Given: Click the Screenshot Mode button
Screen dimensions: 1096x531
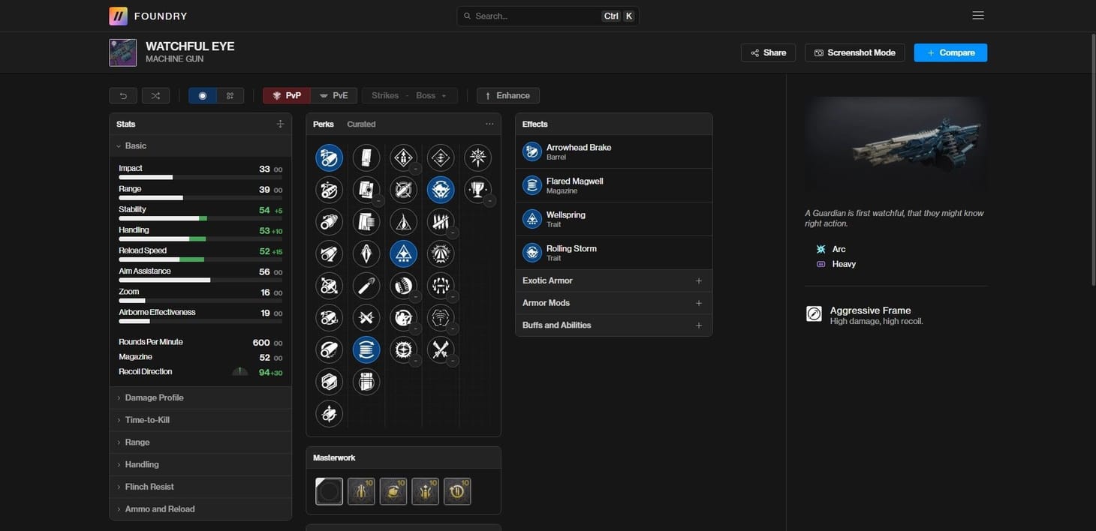Looking at the screenshot, I should tap(854, 52).
